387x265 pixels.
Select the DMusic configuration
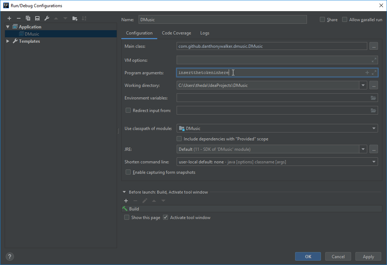click(61, 34)
